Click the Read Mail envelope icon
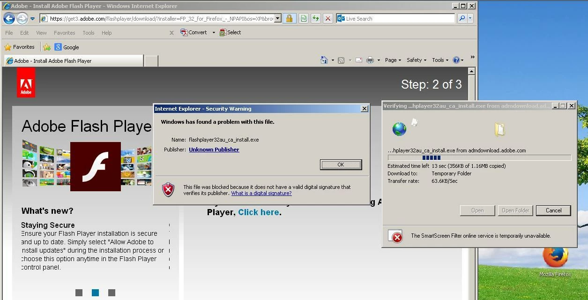Image resolution: width=588 pixels, height=300 pixels. pyautogui.click(x=359, y=60)
